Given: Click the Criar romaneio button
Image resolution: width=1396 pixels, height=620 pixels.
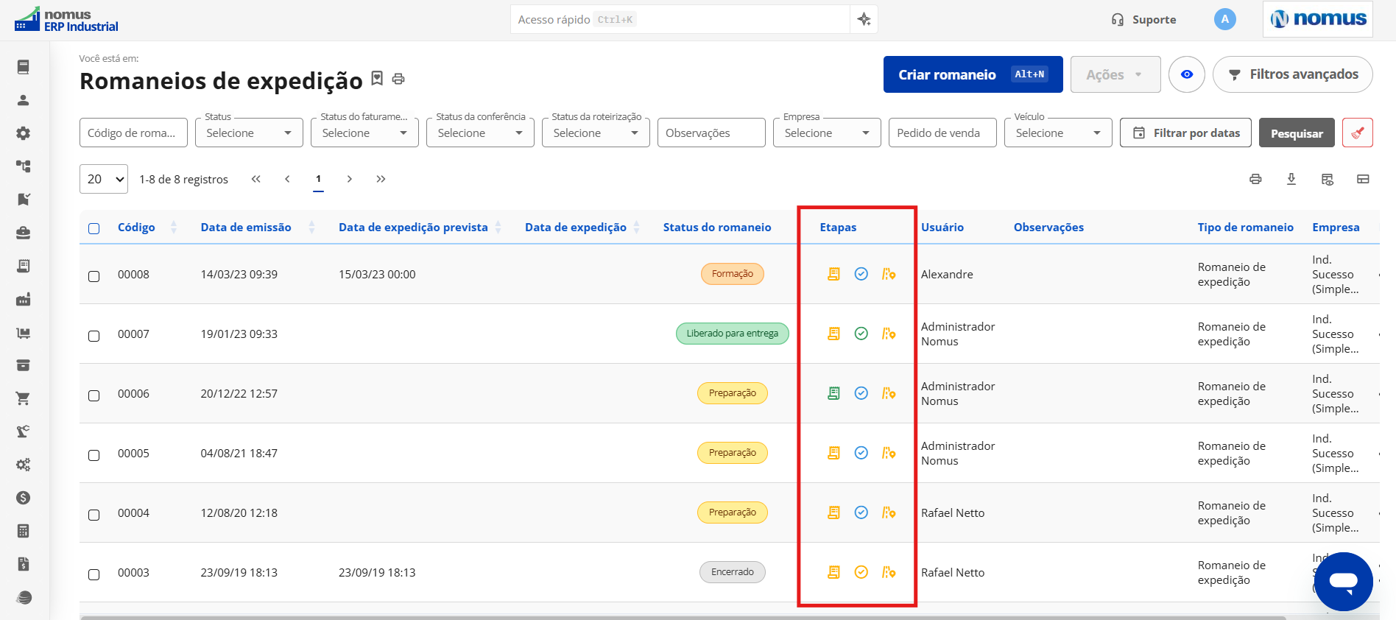Looking at the screenshot, I should click(x=973, y=74).
